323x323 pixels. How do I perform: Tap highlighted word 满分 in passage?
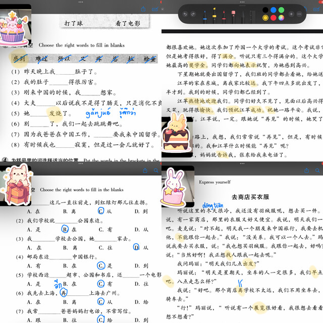[x=228, y=56]
